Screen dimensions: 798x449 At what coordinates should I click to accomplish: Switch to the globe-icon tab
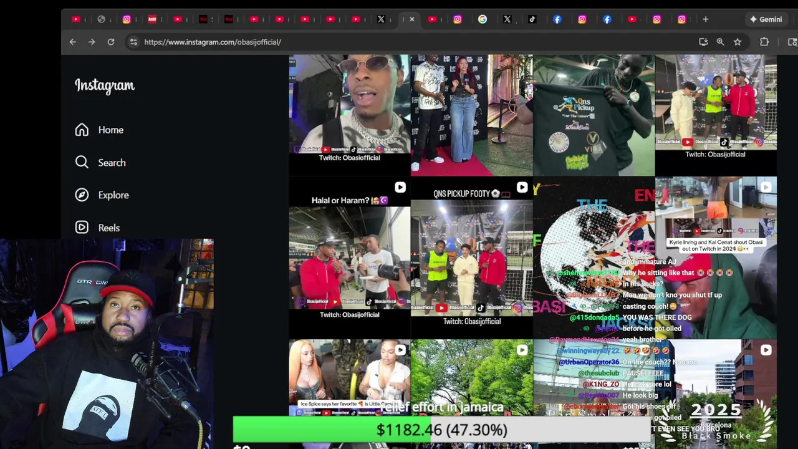102,19
